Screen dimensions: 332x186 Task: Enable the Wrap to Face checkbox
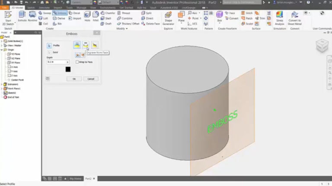(77, 62)
